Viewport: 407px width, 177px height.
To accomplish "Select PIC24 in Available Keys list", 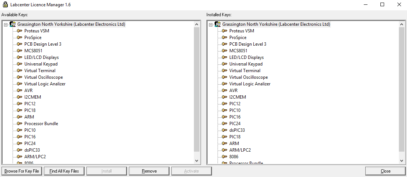I will [30, 144].
